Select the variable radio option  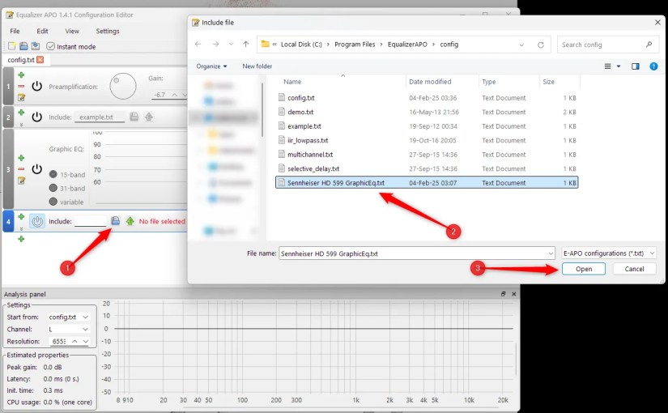[x=53, y=202]
